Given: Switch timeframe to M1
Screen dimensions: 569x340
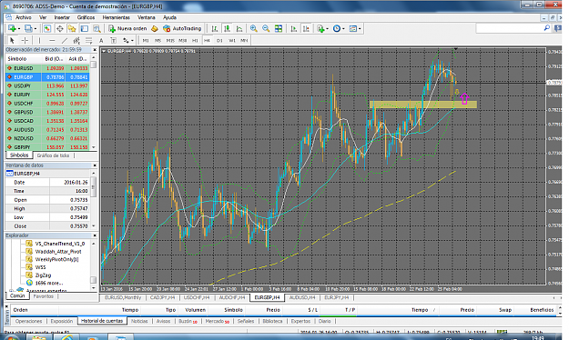Looking at the screenshot, I should (x=146, y=41).
